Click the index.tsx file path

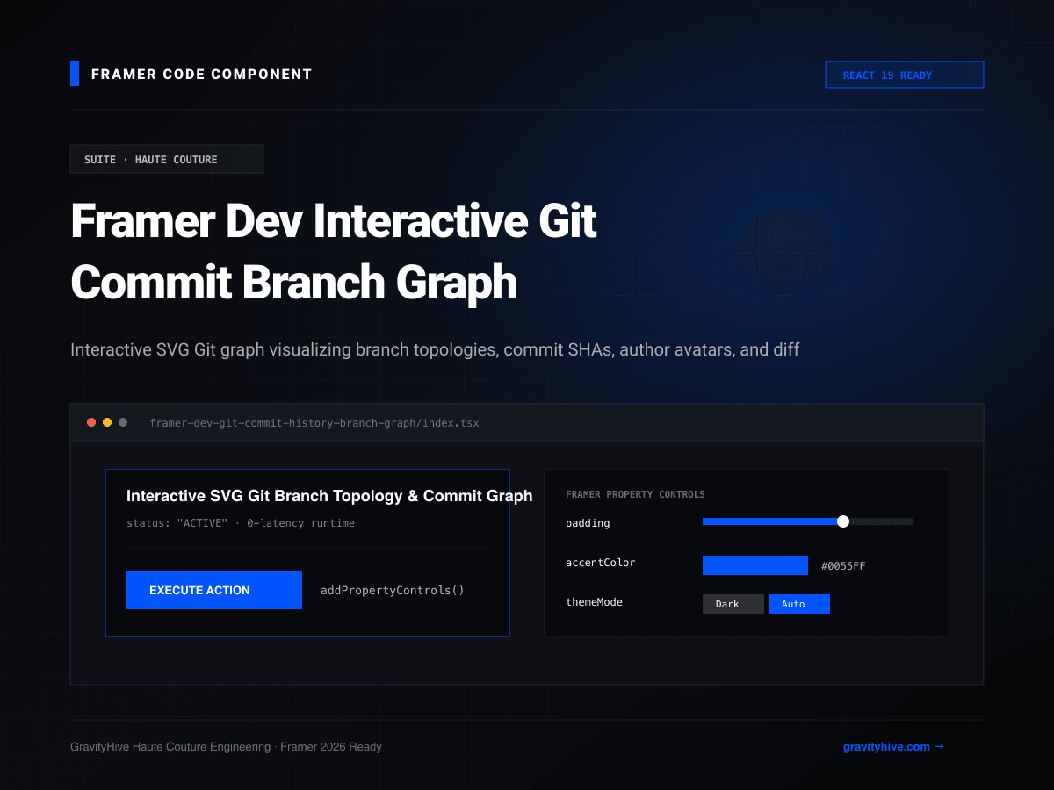pyautogui.click(x=314, y=423)
